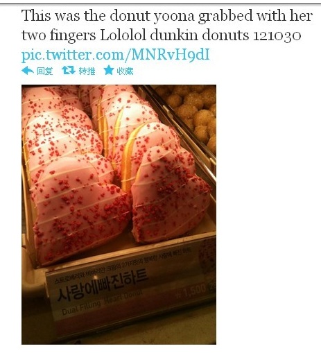Click the 1,500 price on the sign

[x=191, y=290]
